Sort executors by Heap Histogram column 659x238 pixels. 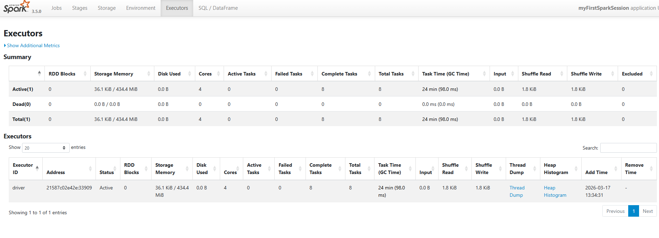coord(561,169)
